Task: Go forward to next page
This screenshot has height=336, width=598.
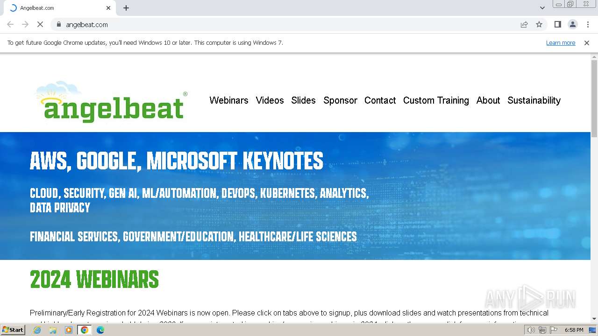Action: [25, 24]
